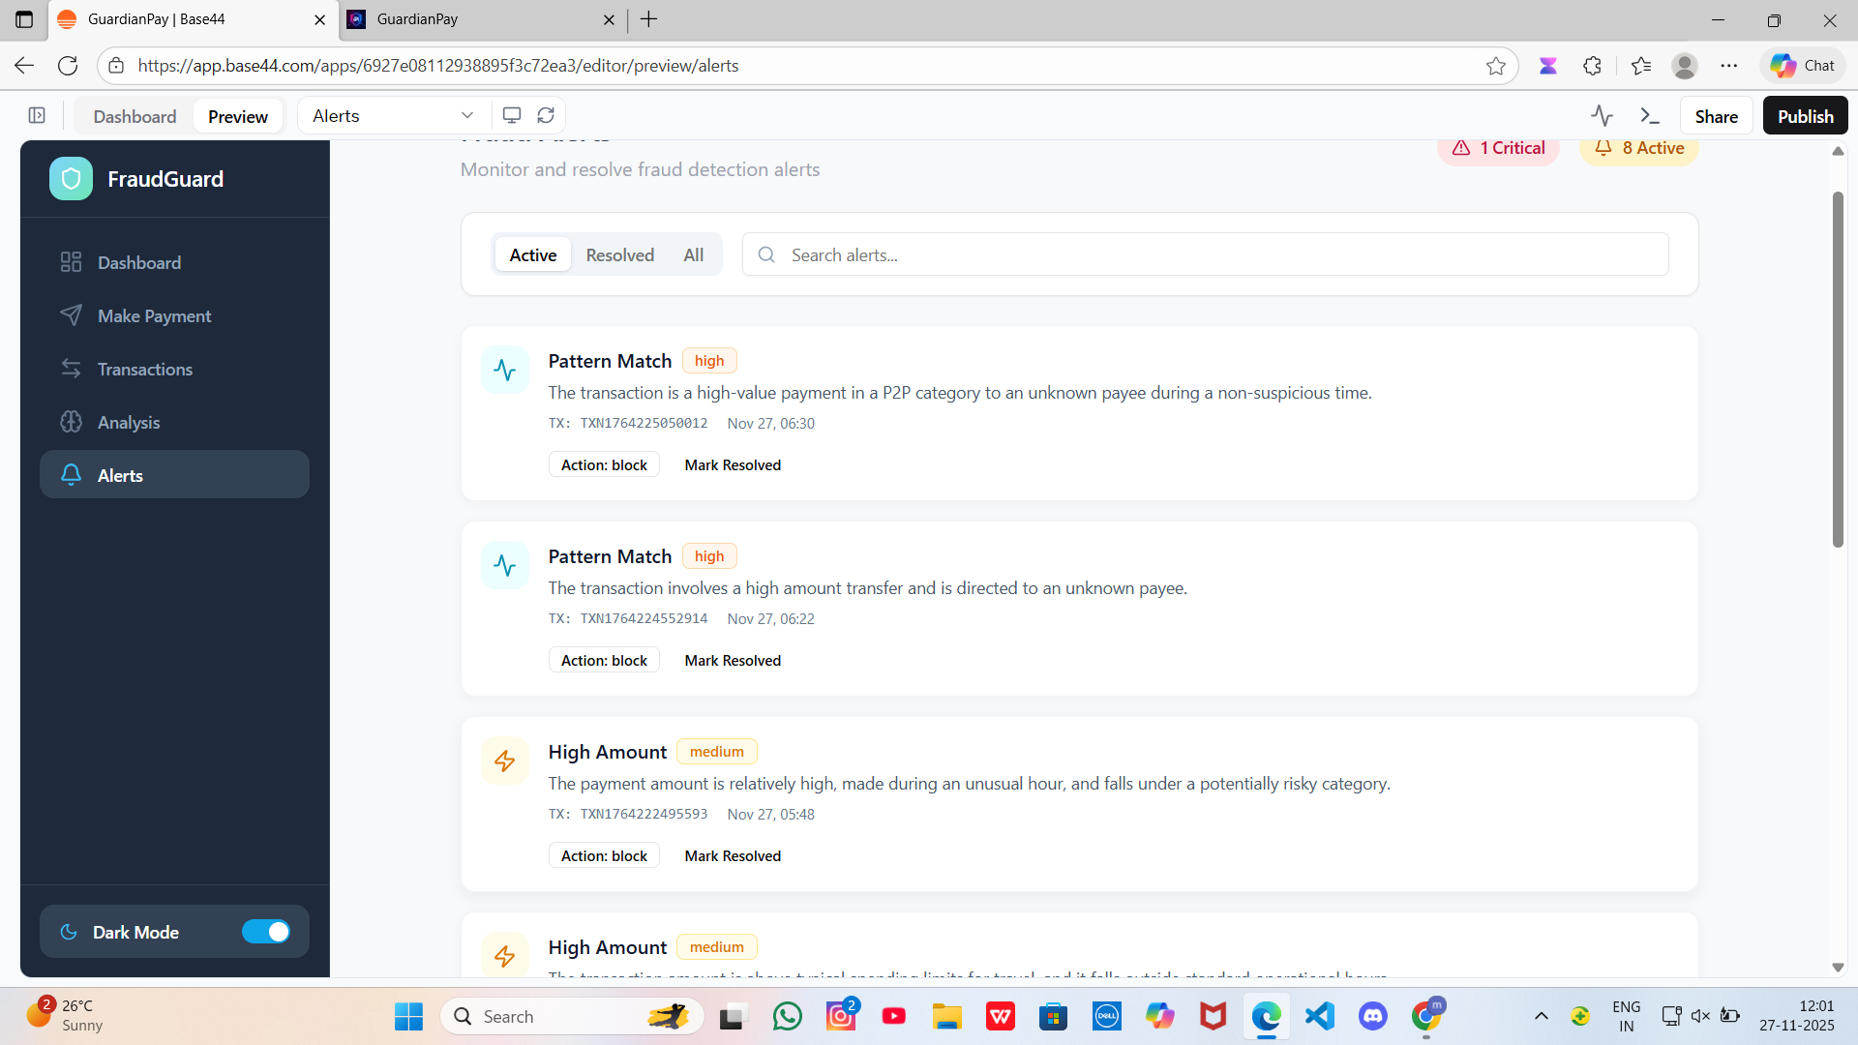
Task: Click the Publish button
Action: pos(1804,115)
